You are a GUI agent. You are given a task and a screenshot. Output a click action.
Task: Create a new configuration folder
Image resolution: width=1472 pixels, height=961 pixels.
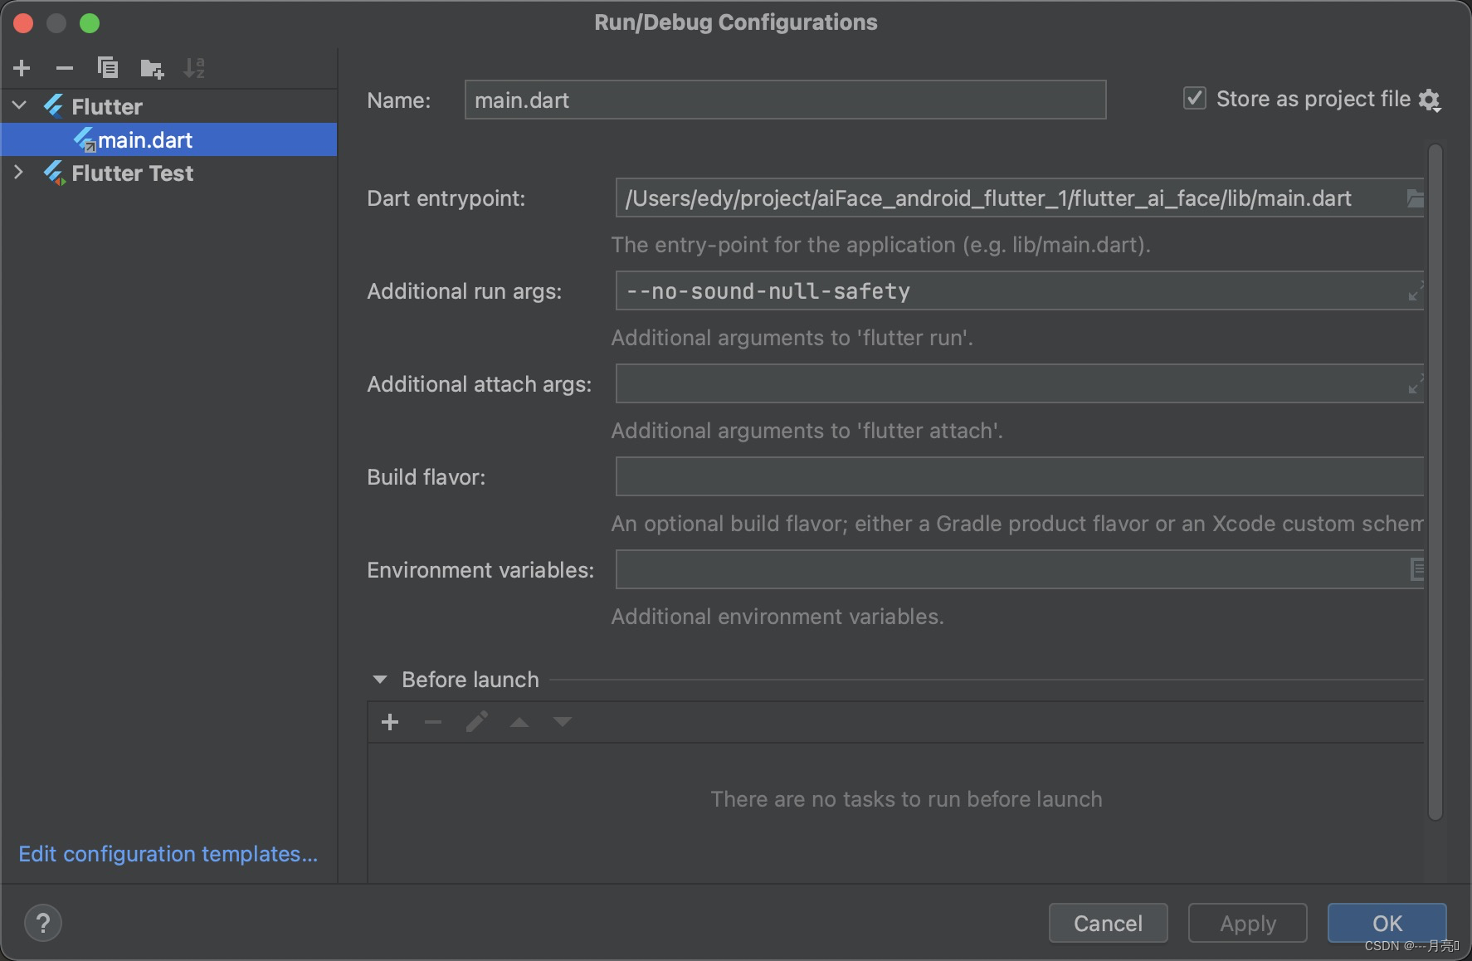[x=152, y=68]
